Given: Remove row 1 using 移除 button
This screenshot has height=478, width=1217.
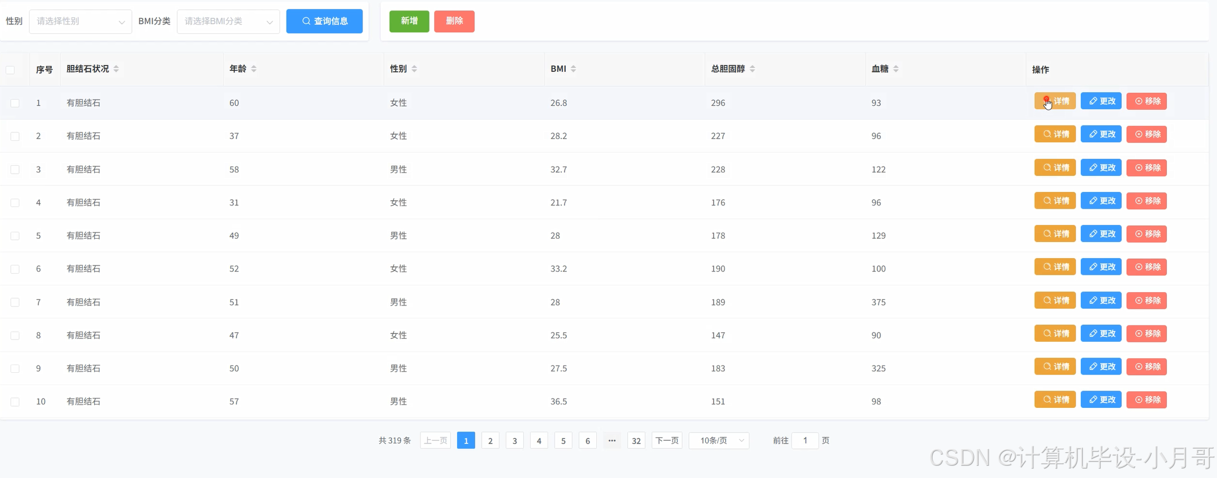Looking at the screenshot, I should pyautogui.click(x=1147, y=101).
